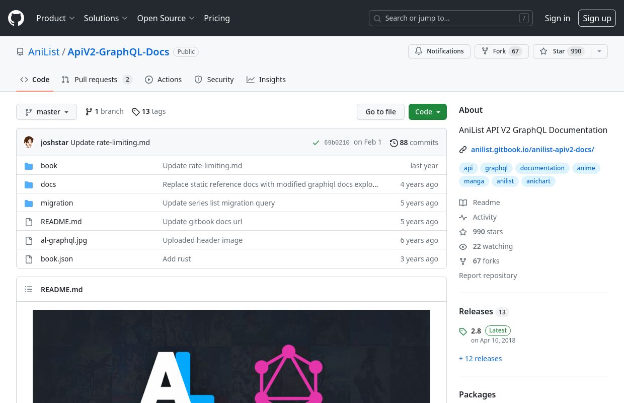Click the link icon beside the gitbook URL
The width and height of the screenshot is (624, 403).
point(463,150)
